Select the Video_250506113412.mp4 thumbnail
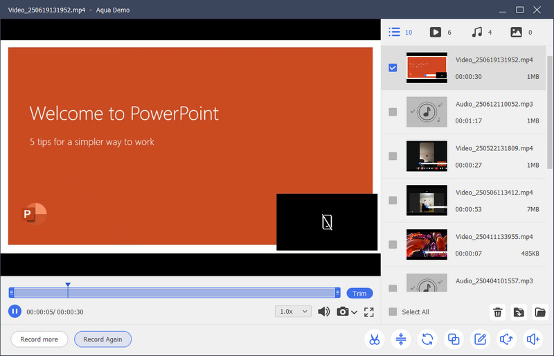Screen dimensions: 554x356 coord(427,200)
